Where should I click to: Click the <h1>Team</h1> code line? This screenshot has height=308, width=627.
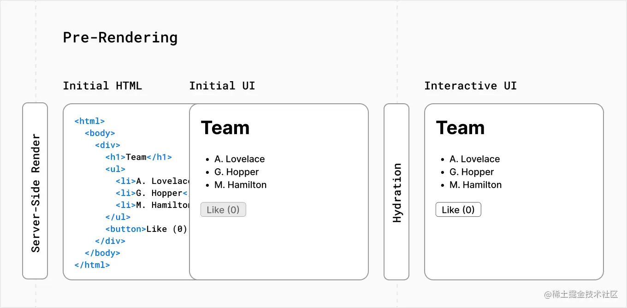coord(138,157)
